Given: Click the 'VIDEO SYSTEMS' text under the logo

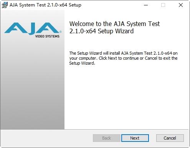Looking at the screenshot, I should pyautogui.click(x=47, y=36).
